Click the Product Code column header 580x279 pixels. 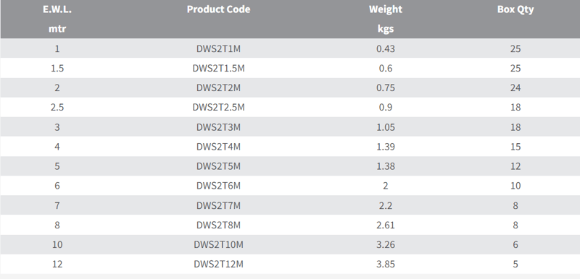pos(218,9)
